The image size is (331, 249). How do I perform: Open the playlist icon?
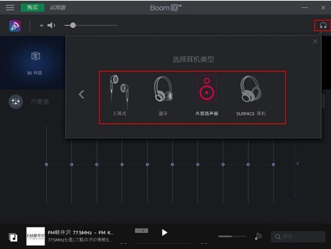[258, 236]
